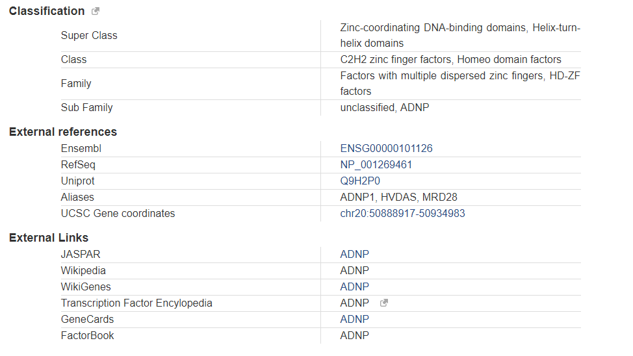Click the Sub Family value unclassified, ADNP

384,107
